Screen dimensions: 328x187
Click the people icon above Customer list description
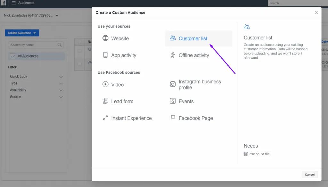247,27
